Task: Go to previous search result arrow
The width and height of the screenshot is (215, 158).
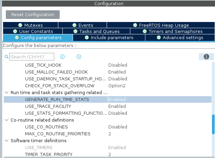Action: tap(62, 57)
